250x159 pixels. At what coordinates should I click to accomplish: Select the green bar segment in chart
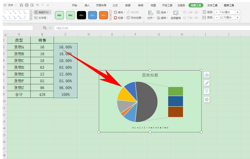(x=176, y=91)
